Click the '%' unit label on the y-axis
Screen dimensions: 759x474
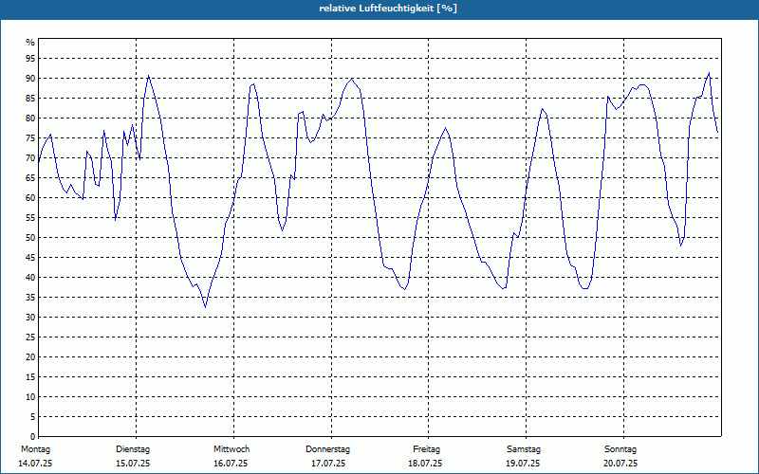(30, 43)
